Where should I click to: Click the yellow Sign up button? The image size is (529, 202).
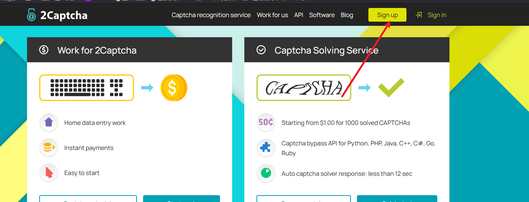[x=387, y=15]
